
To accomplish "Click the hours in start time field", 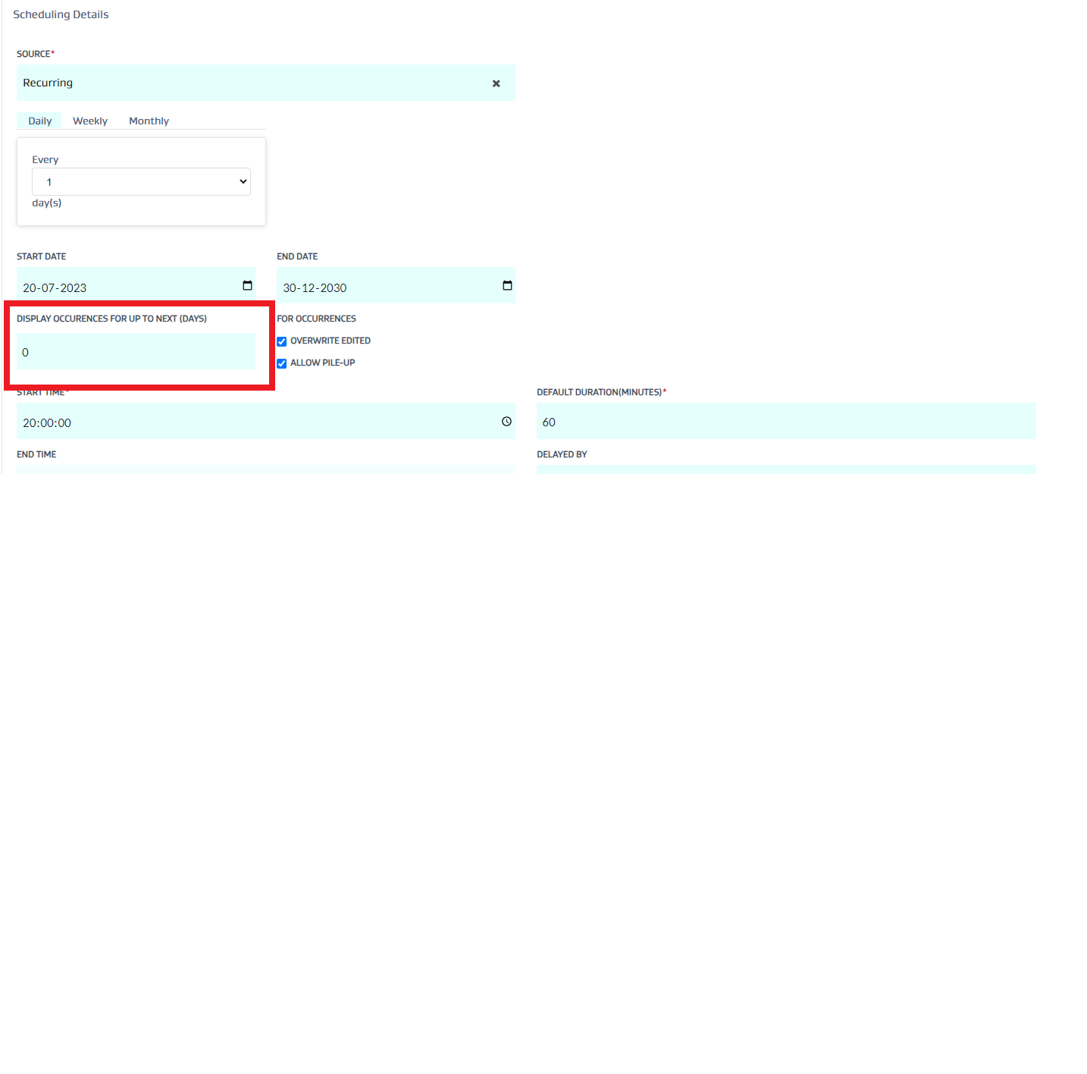I will (x=30, y=423).
